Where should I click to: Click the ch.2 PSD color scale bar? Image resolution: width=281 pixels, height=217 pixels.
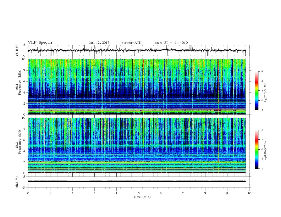coord(257,149)
